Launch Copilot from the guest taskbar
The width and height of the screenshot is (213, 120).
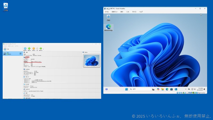[158, 89]
